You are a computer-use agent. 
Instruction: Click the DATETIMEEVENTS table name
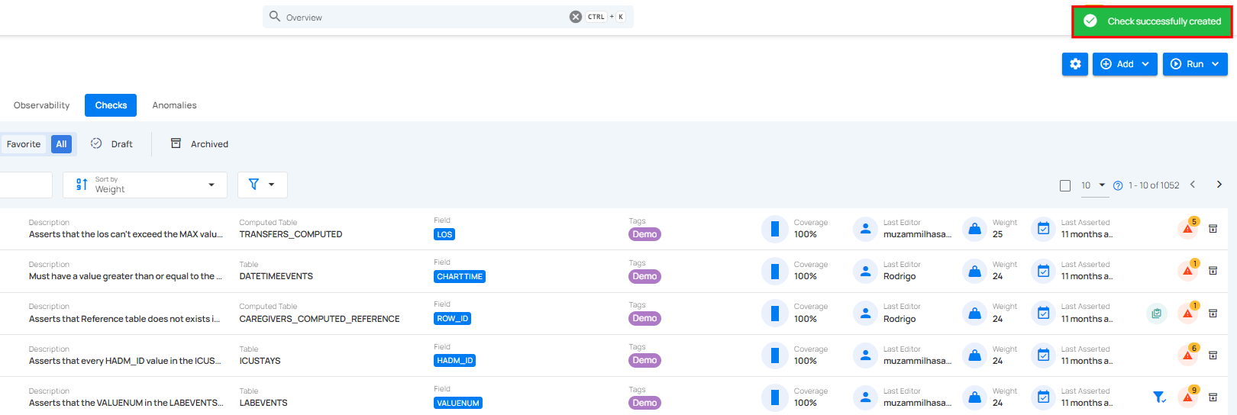pyautogui.click(x=276, y=276)
